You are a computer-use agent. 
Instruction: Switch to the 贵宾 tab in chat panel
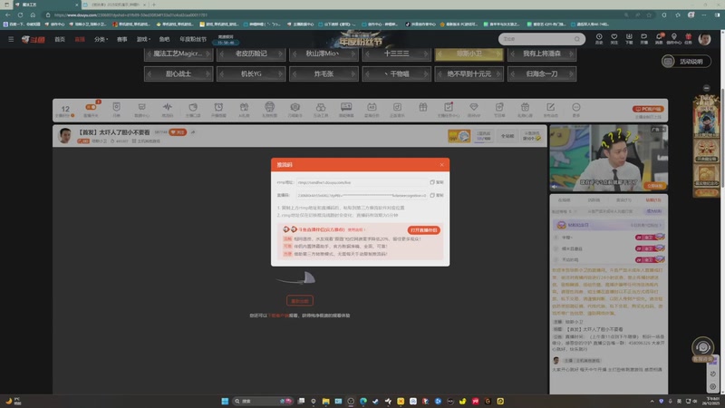click(623, 200)
